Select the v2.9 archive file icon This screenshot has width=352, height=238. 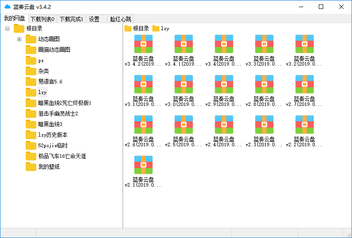pos(224,84)
